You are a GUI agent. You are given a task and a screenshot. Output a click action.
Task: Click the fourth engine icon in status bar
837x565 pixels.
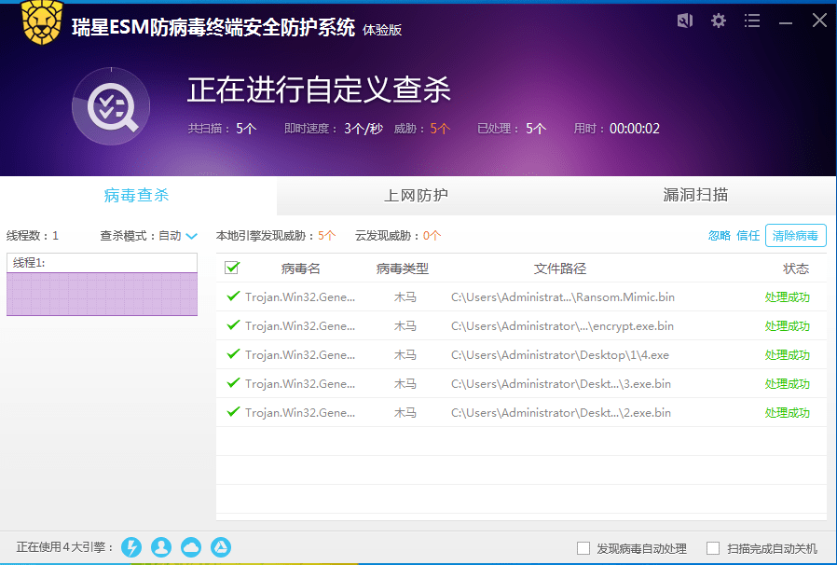click(x=221, y=547)
